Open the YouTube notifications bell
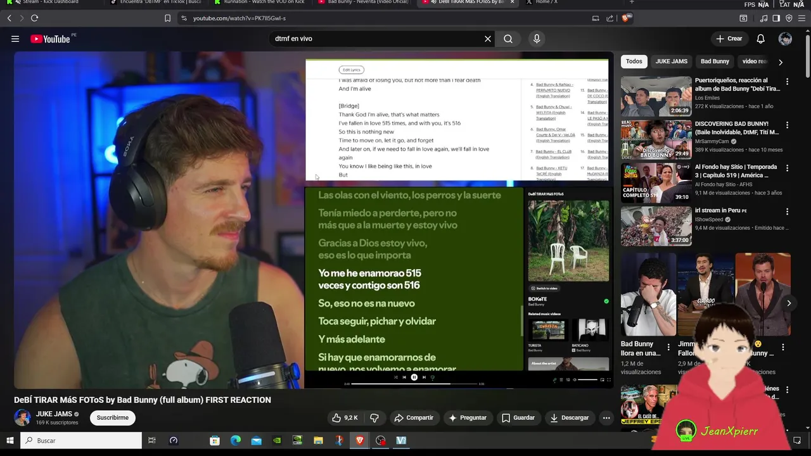 tap(760, 39)
